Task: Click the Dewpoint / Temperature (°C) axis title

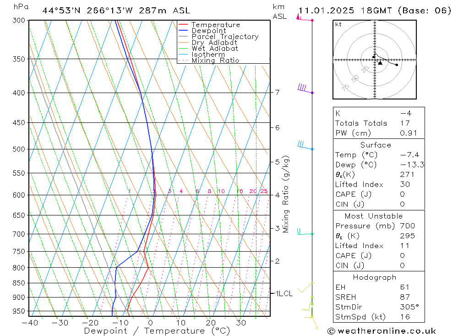Action: point(157,331)
